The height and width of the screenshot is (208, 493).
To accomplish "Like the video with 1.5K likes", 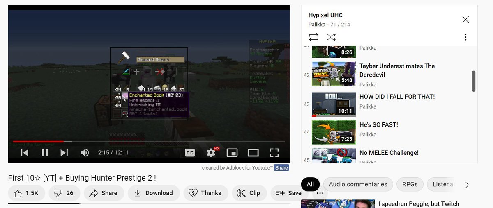I will click(26, 193).
